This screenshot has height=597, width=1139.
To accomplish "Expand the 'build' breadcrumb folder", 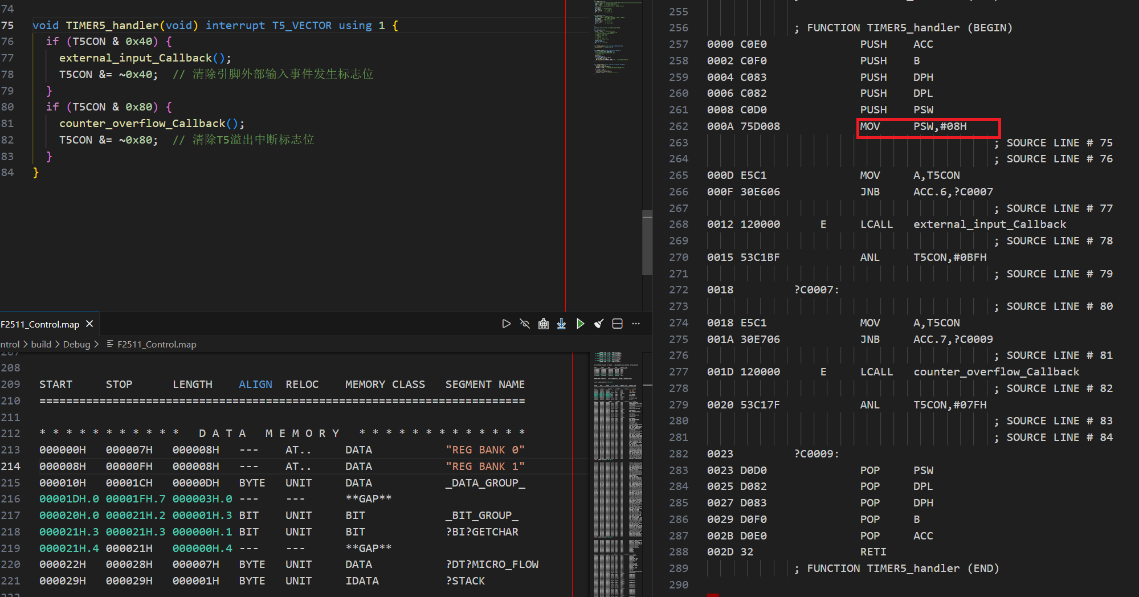I will (41, 344).
